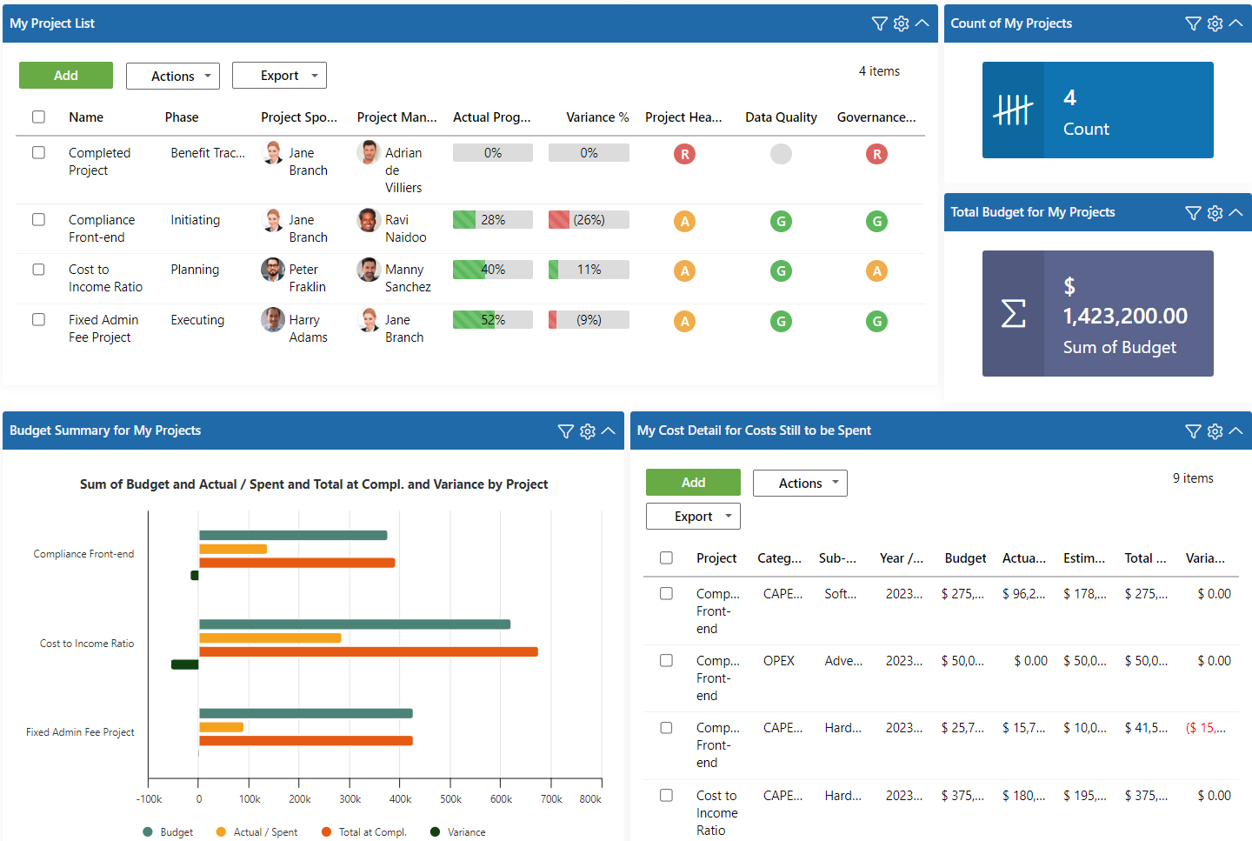Click filter icon on Count of My Projects
The image size is (1252, 841).
point(1193,23)
